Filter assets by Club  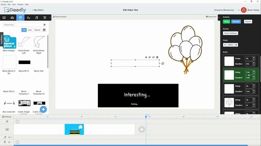coord(30,30)
